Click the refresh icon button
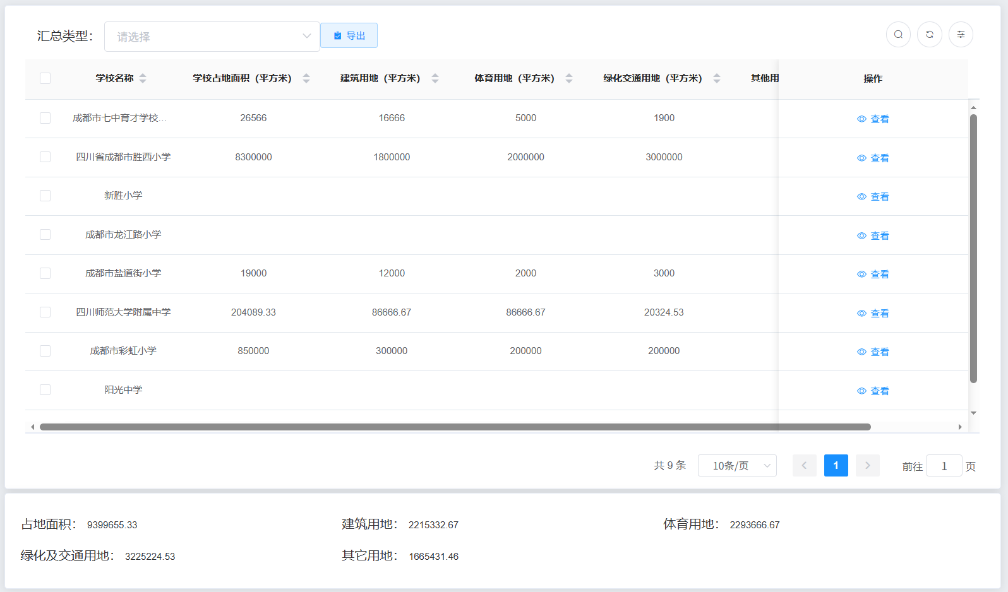This screenshot has width=1008, height=592. pos(930,35)
